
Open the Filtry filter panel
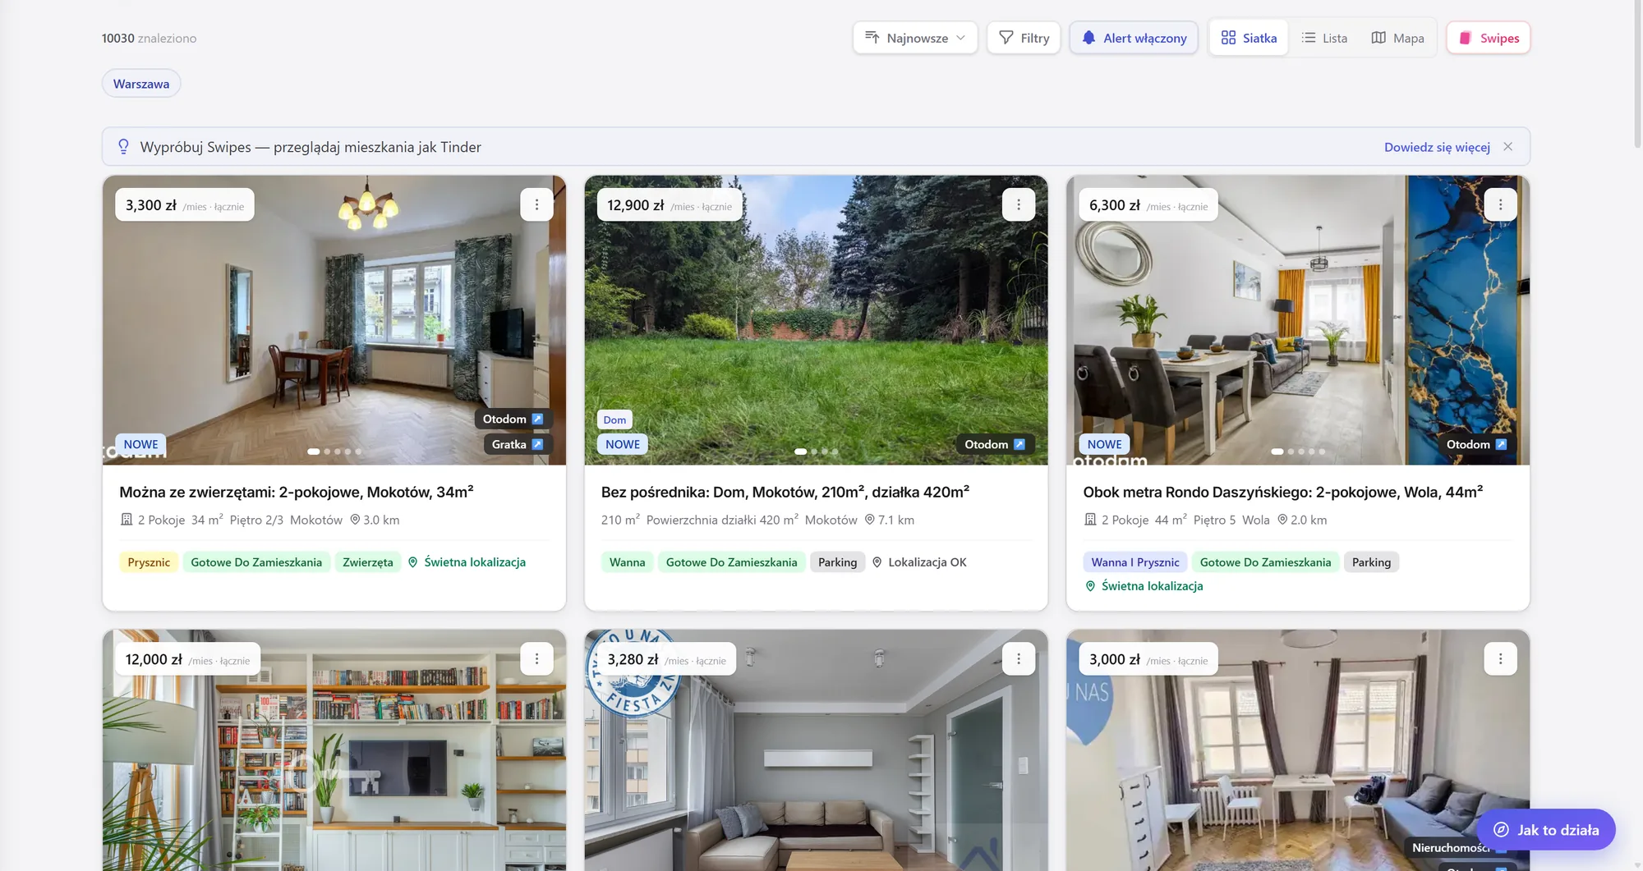tap(1024, 38)
